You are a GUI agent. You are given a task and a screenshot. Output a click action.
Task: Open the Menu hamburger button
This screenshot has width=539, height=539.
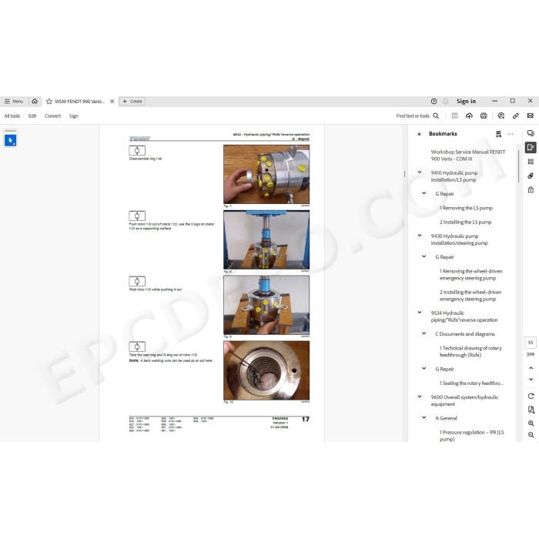pyautogui.click(x=13, y=102)
